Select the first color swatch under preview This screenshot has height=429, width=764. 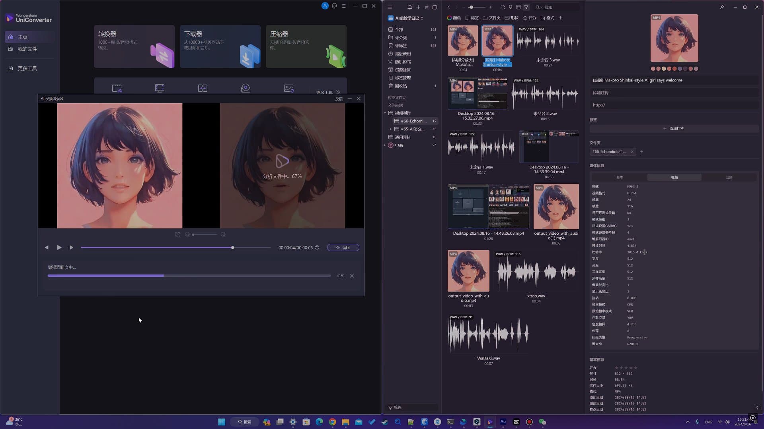pyautogui.click(x=653, y=69)
